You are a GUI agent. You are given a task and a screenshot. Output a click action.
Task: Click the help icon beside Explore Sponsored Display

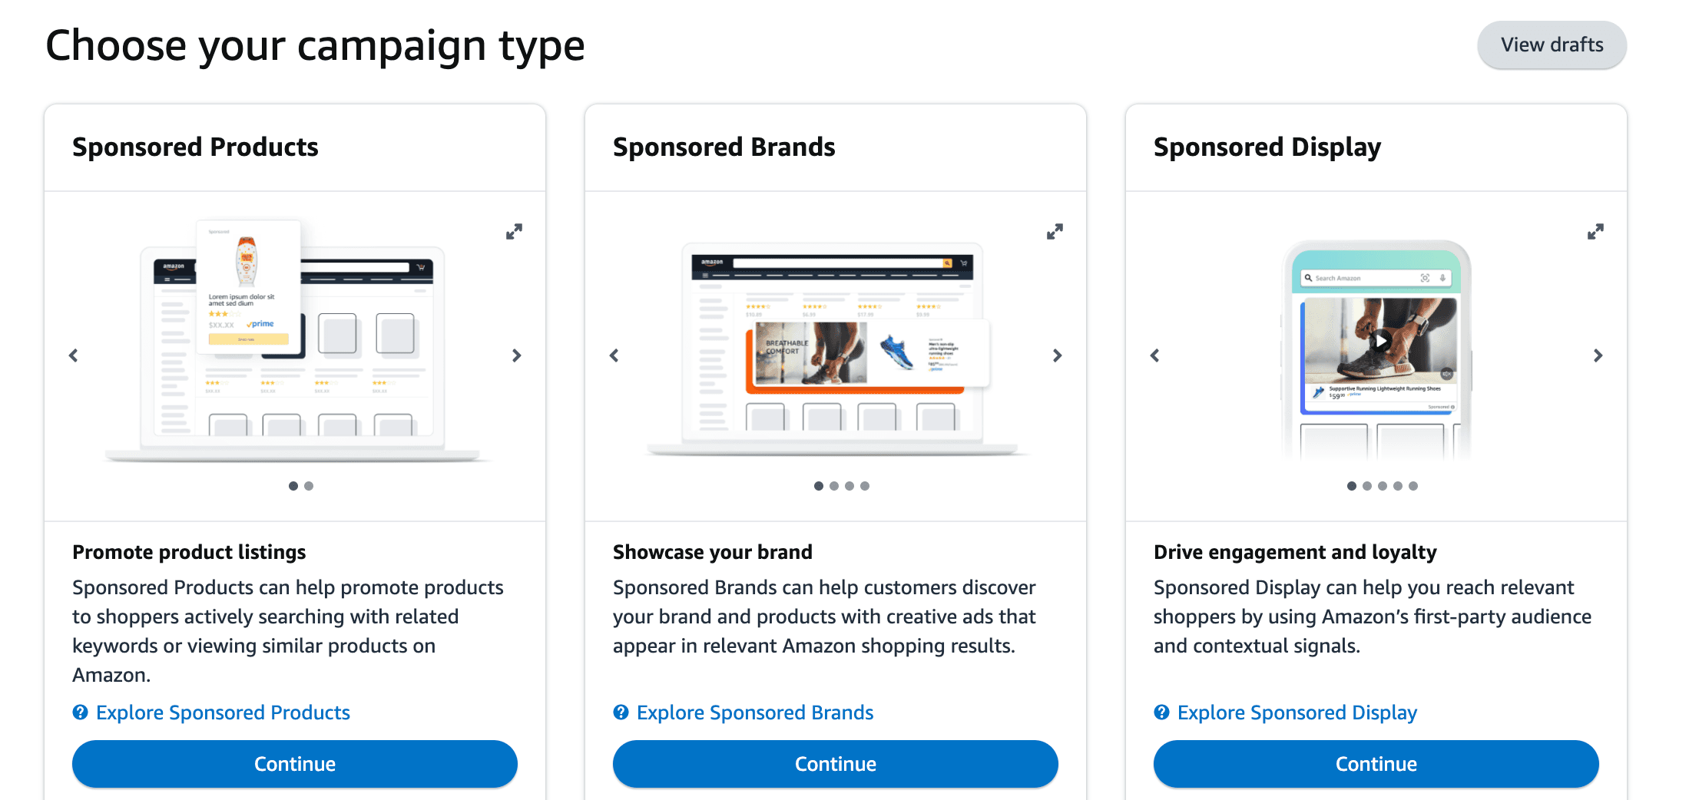click(x=1161, y=712)
